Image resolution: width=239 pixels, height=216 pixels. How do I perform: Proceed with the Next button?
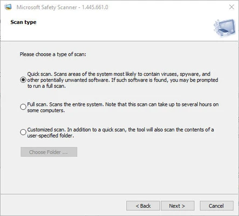point(177,206)
